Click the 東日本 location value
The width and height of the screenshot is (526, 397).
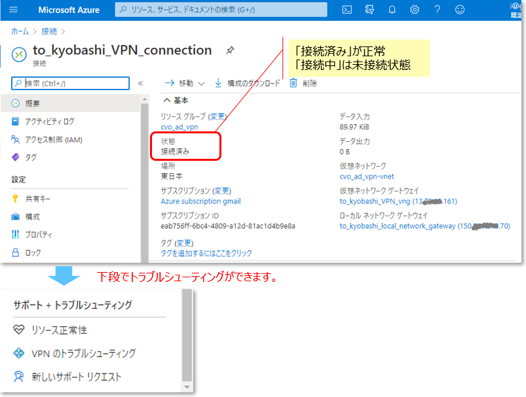point(172,176)
